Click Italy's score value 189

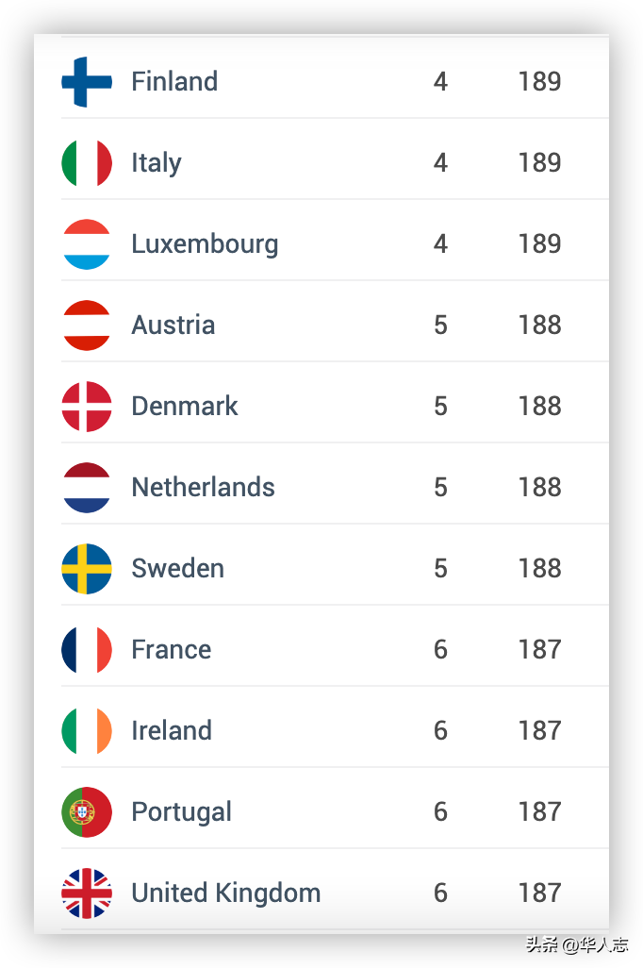tap(540, 163)
